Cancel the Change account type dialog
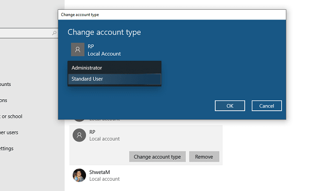 267,106
